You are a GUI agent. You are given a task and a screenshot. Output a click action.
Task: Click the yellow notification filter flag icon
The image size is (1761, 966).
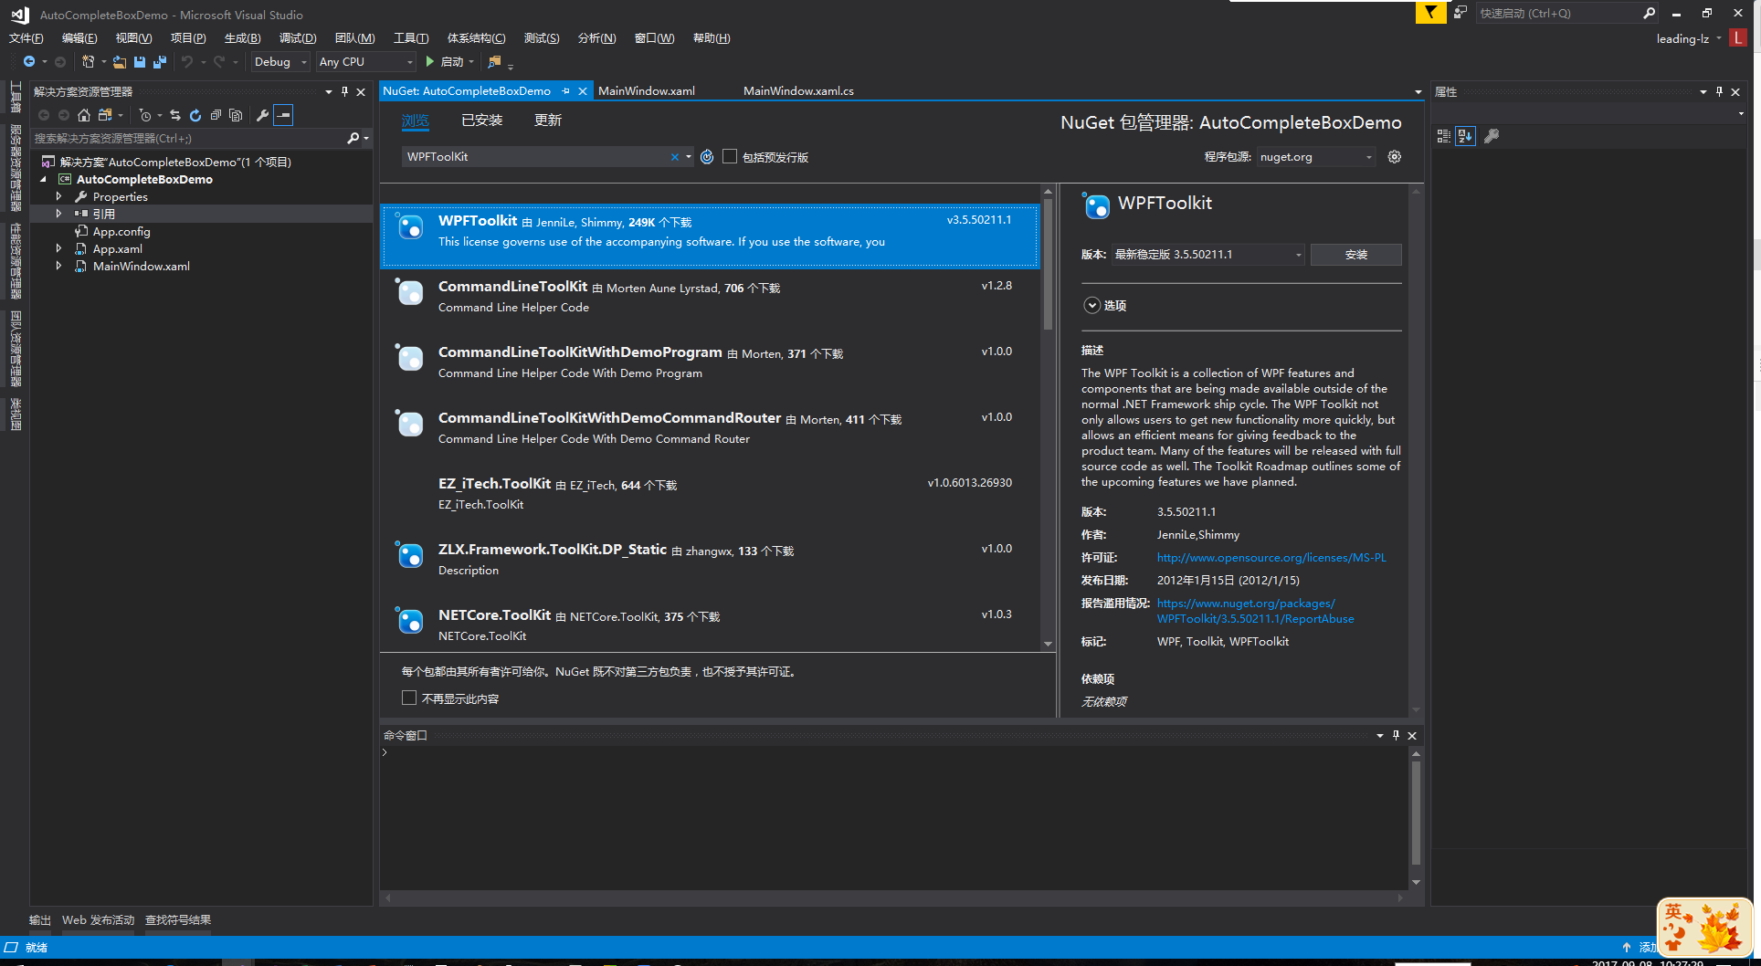1430,13
